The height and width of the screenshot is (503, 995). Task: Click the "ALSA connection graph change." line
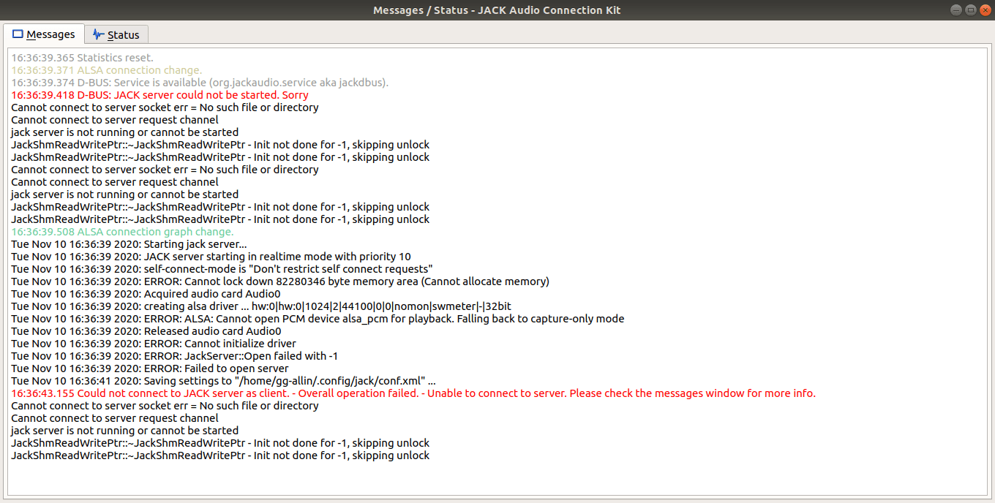click(122, 232)
